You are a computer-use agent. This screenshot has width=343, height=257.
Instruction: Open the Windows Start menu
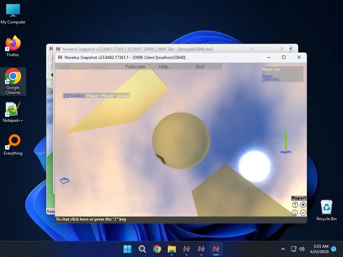pos(127,249)
